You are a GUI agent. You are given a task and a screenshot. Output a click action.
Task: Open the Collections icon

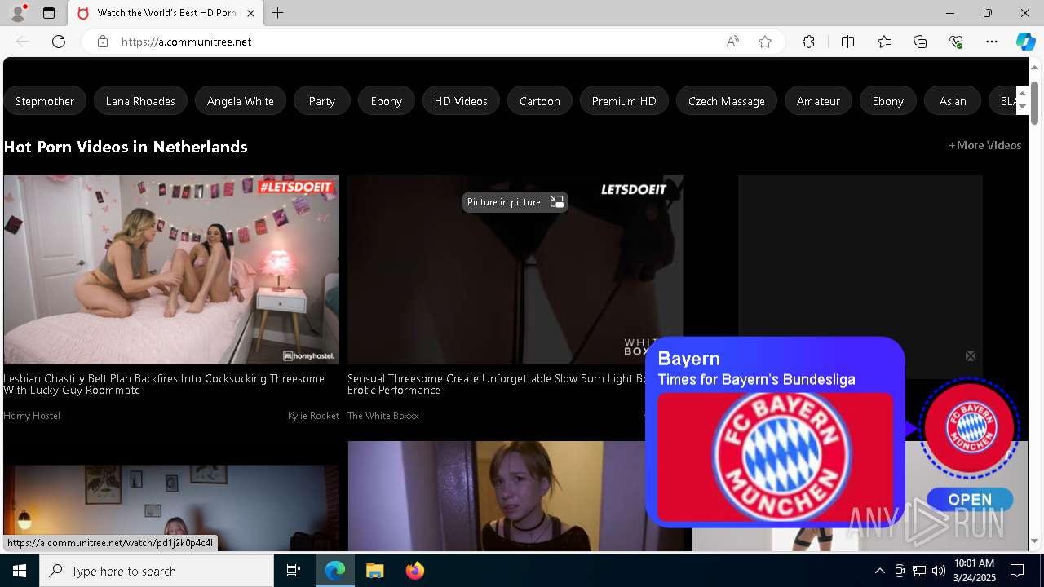(x=920, y=42)
